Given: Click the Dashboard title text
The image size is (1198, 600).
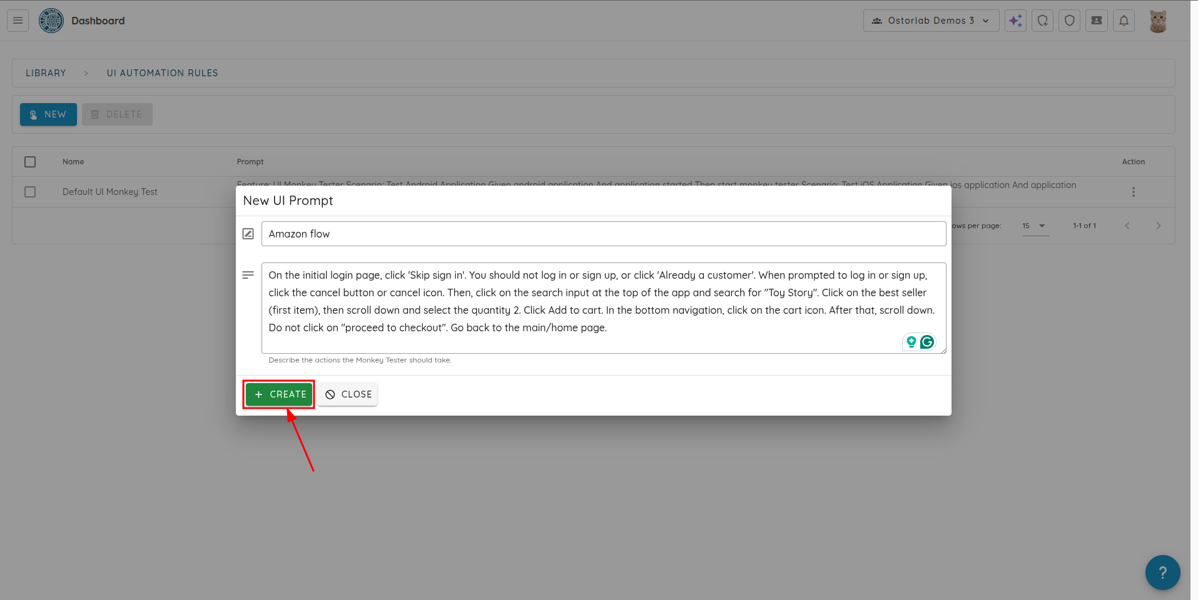Looking at the screenshot, I should coord(98,21).
